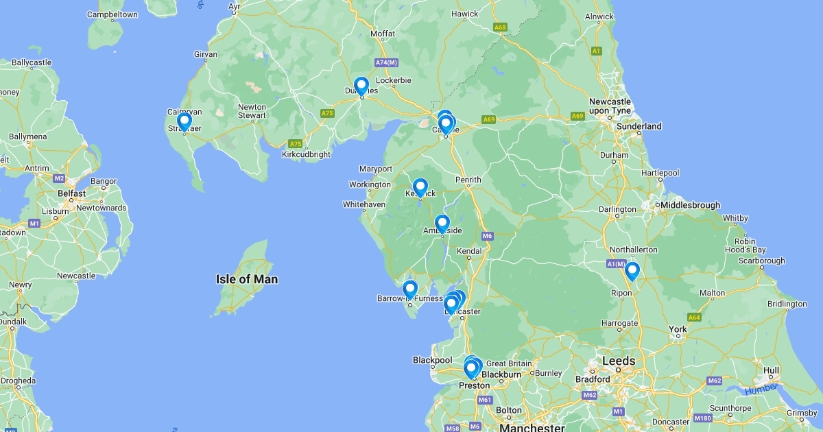Click the M6 motorway shield near Kendal
Viewport: 823px width, 432px height.
point(488,236)
